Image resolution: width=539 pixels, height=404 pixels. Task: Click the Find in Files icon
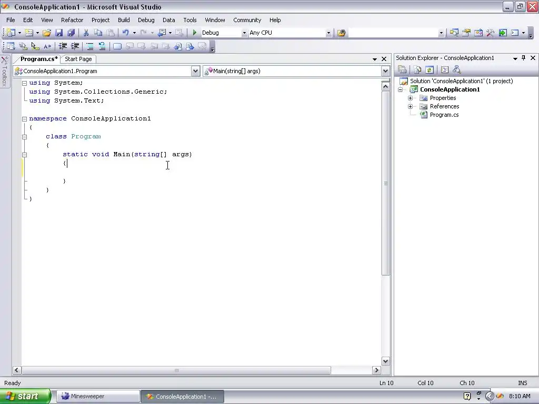click(x=341, y=33)
